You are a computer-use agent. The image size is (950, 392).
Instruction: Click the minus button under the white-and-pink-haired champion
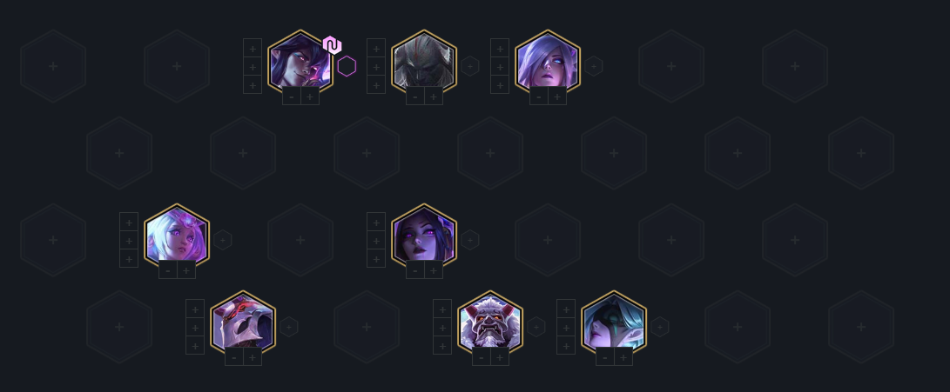[x=168, y=270]
